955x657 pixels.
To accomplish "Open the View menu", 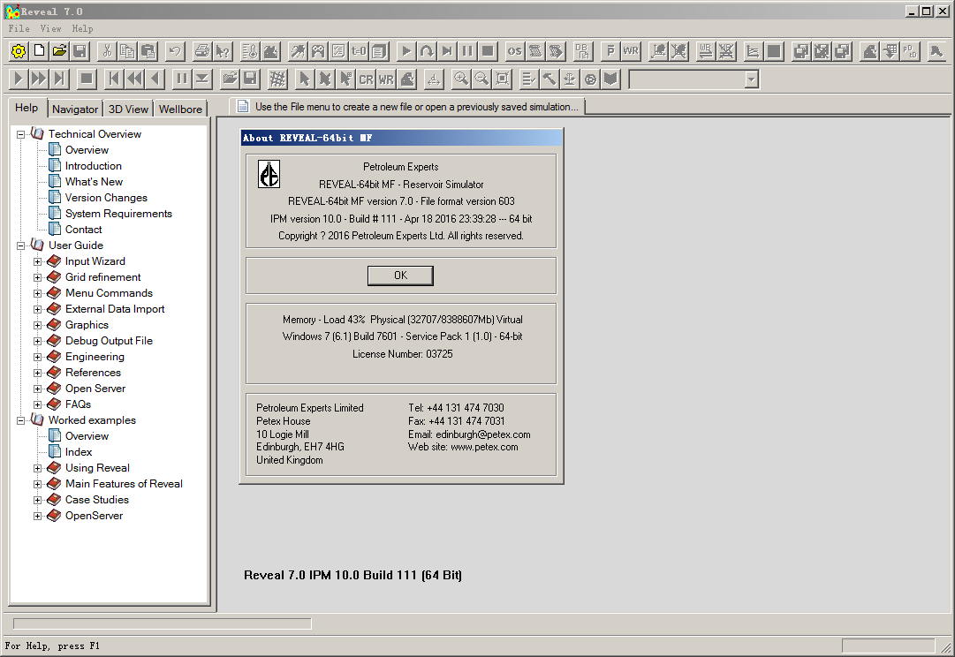I will point(50,28).
